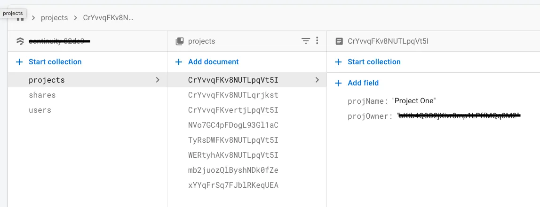
Task: Open the filter list icon for projects
Action: click(x=306, y=41)
